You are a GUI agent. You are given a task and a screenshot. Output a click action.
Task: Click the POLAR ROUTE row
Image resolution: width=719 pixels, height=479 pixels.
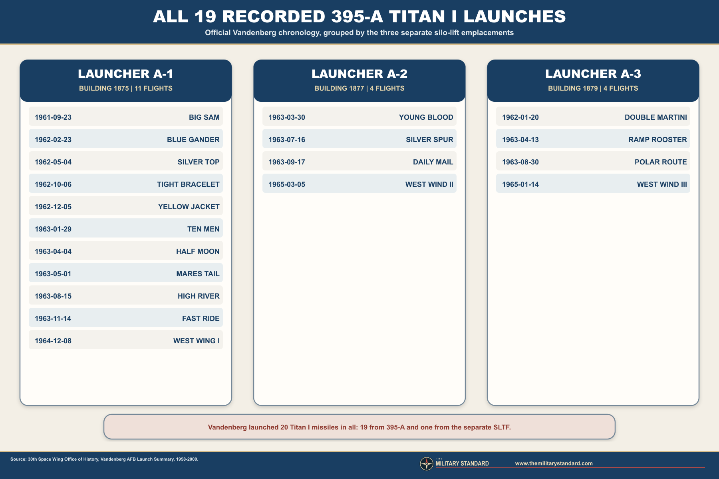tap(593, 161)
